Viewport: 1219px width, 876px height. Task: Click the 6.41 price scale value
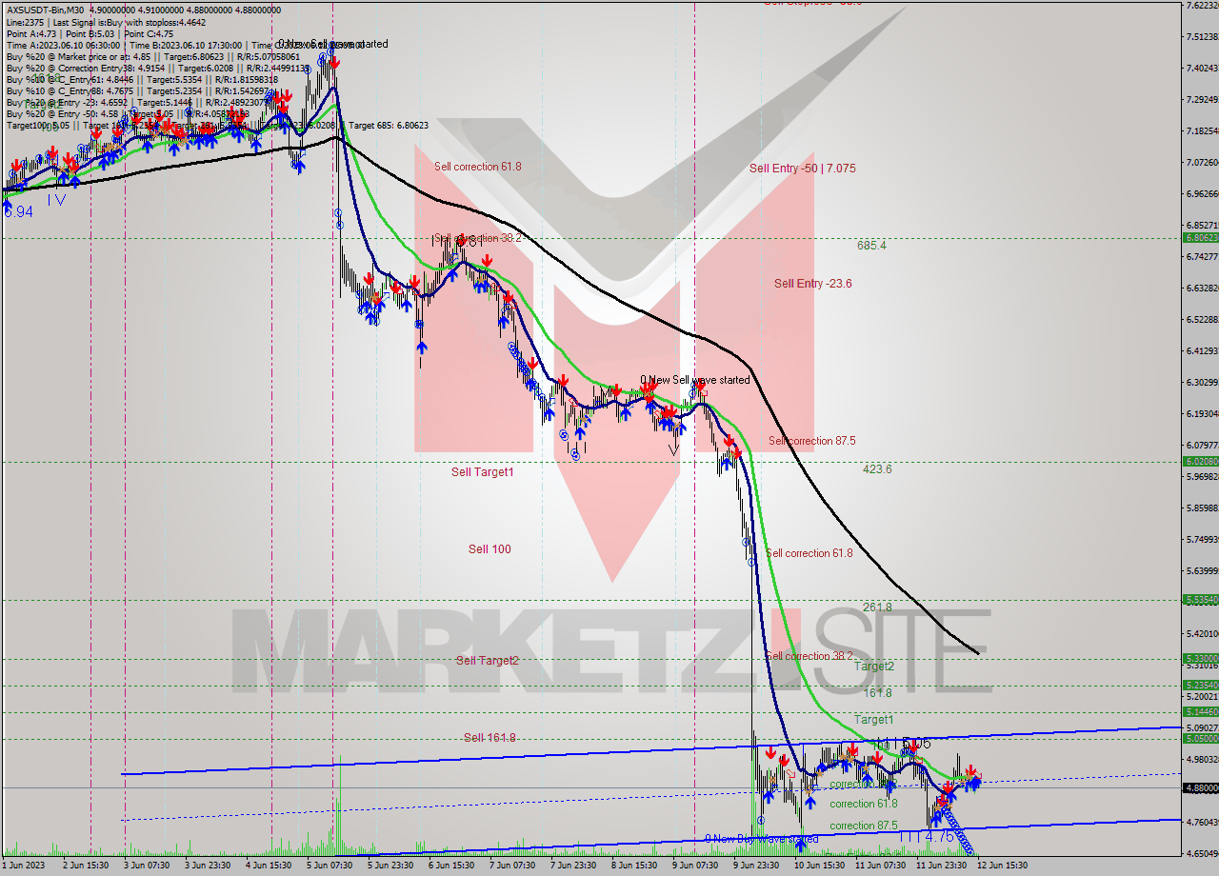(x=1203, y=350)
